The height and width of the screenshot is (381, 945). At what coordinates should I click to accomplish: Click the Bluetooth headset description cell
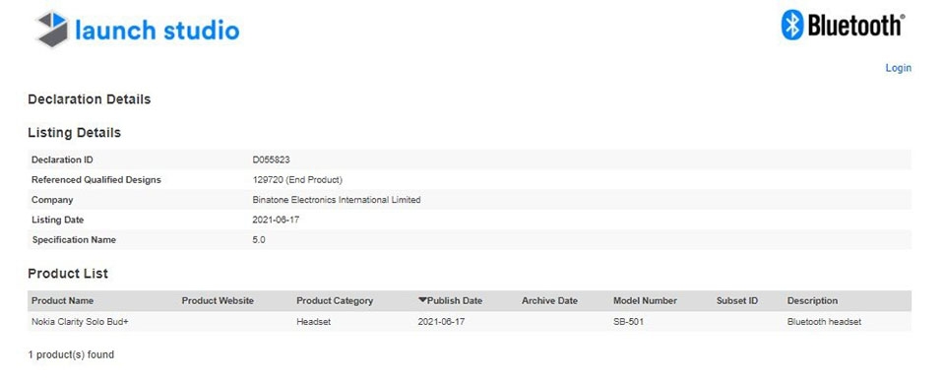(x=824, y=322)
